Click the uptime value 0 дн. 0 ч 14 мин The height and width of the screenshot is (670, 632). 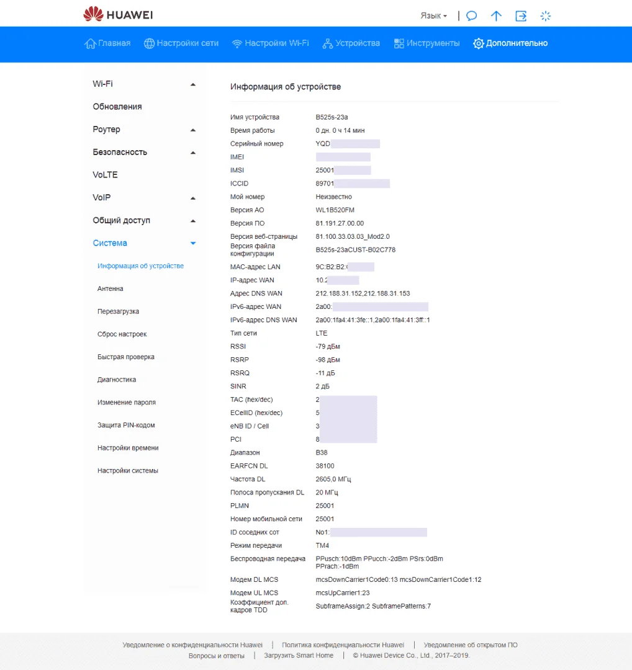[x=340, y=130]
